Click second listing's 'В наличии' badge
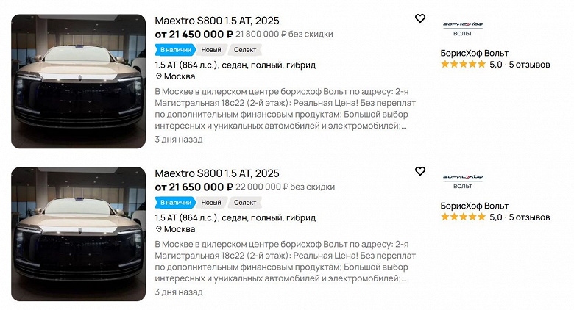Image resolution: width=574 pixels, height=310 pixels. pos(174,203)
